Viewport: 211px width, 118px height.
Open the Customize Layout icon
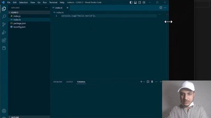click(144, 2)
